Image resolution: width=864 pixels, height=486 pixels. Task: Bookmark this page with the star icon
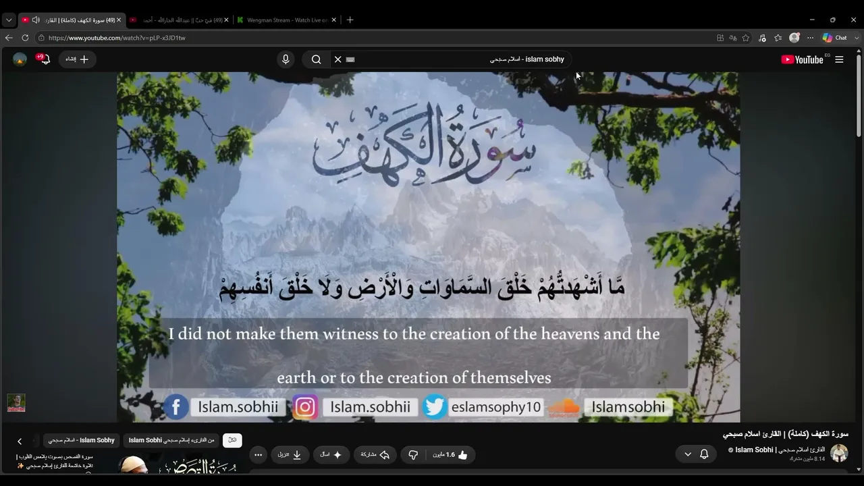pos(746,38)
